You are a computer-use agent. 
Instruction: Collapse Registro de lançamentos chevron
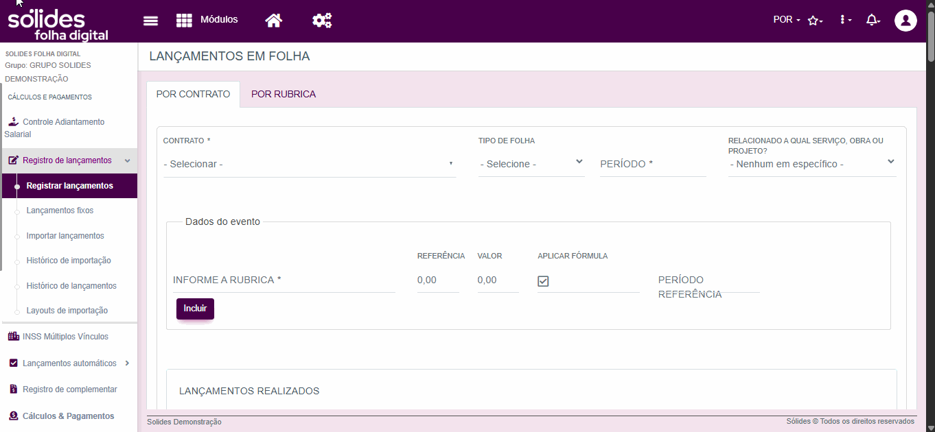coord(127,160)
